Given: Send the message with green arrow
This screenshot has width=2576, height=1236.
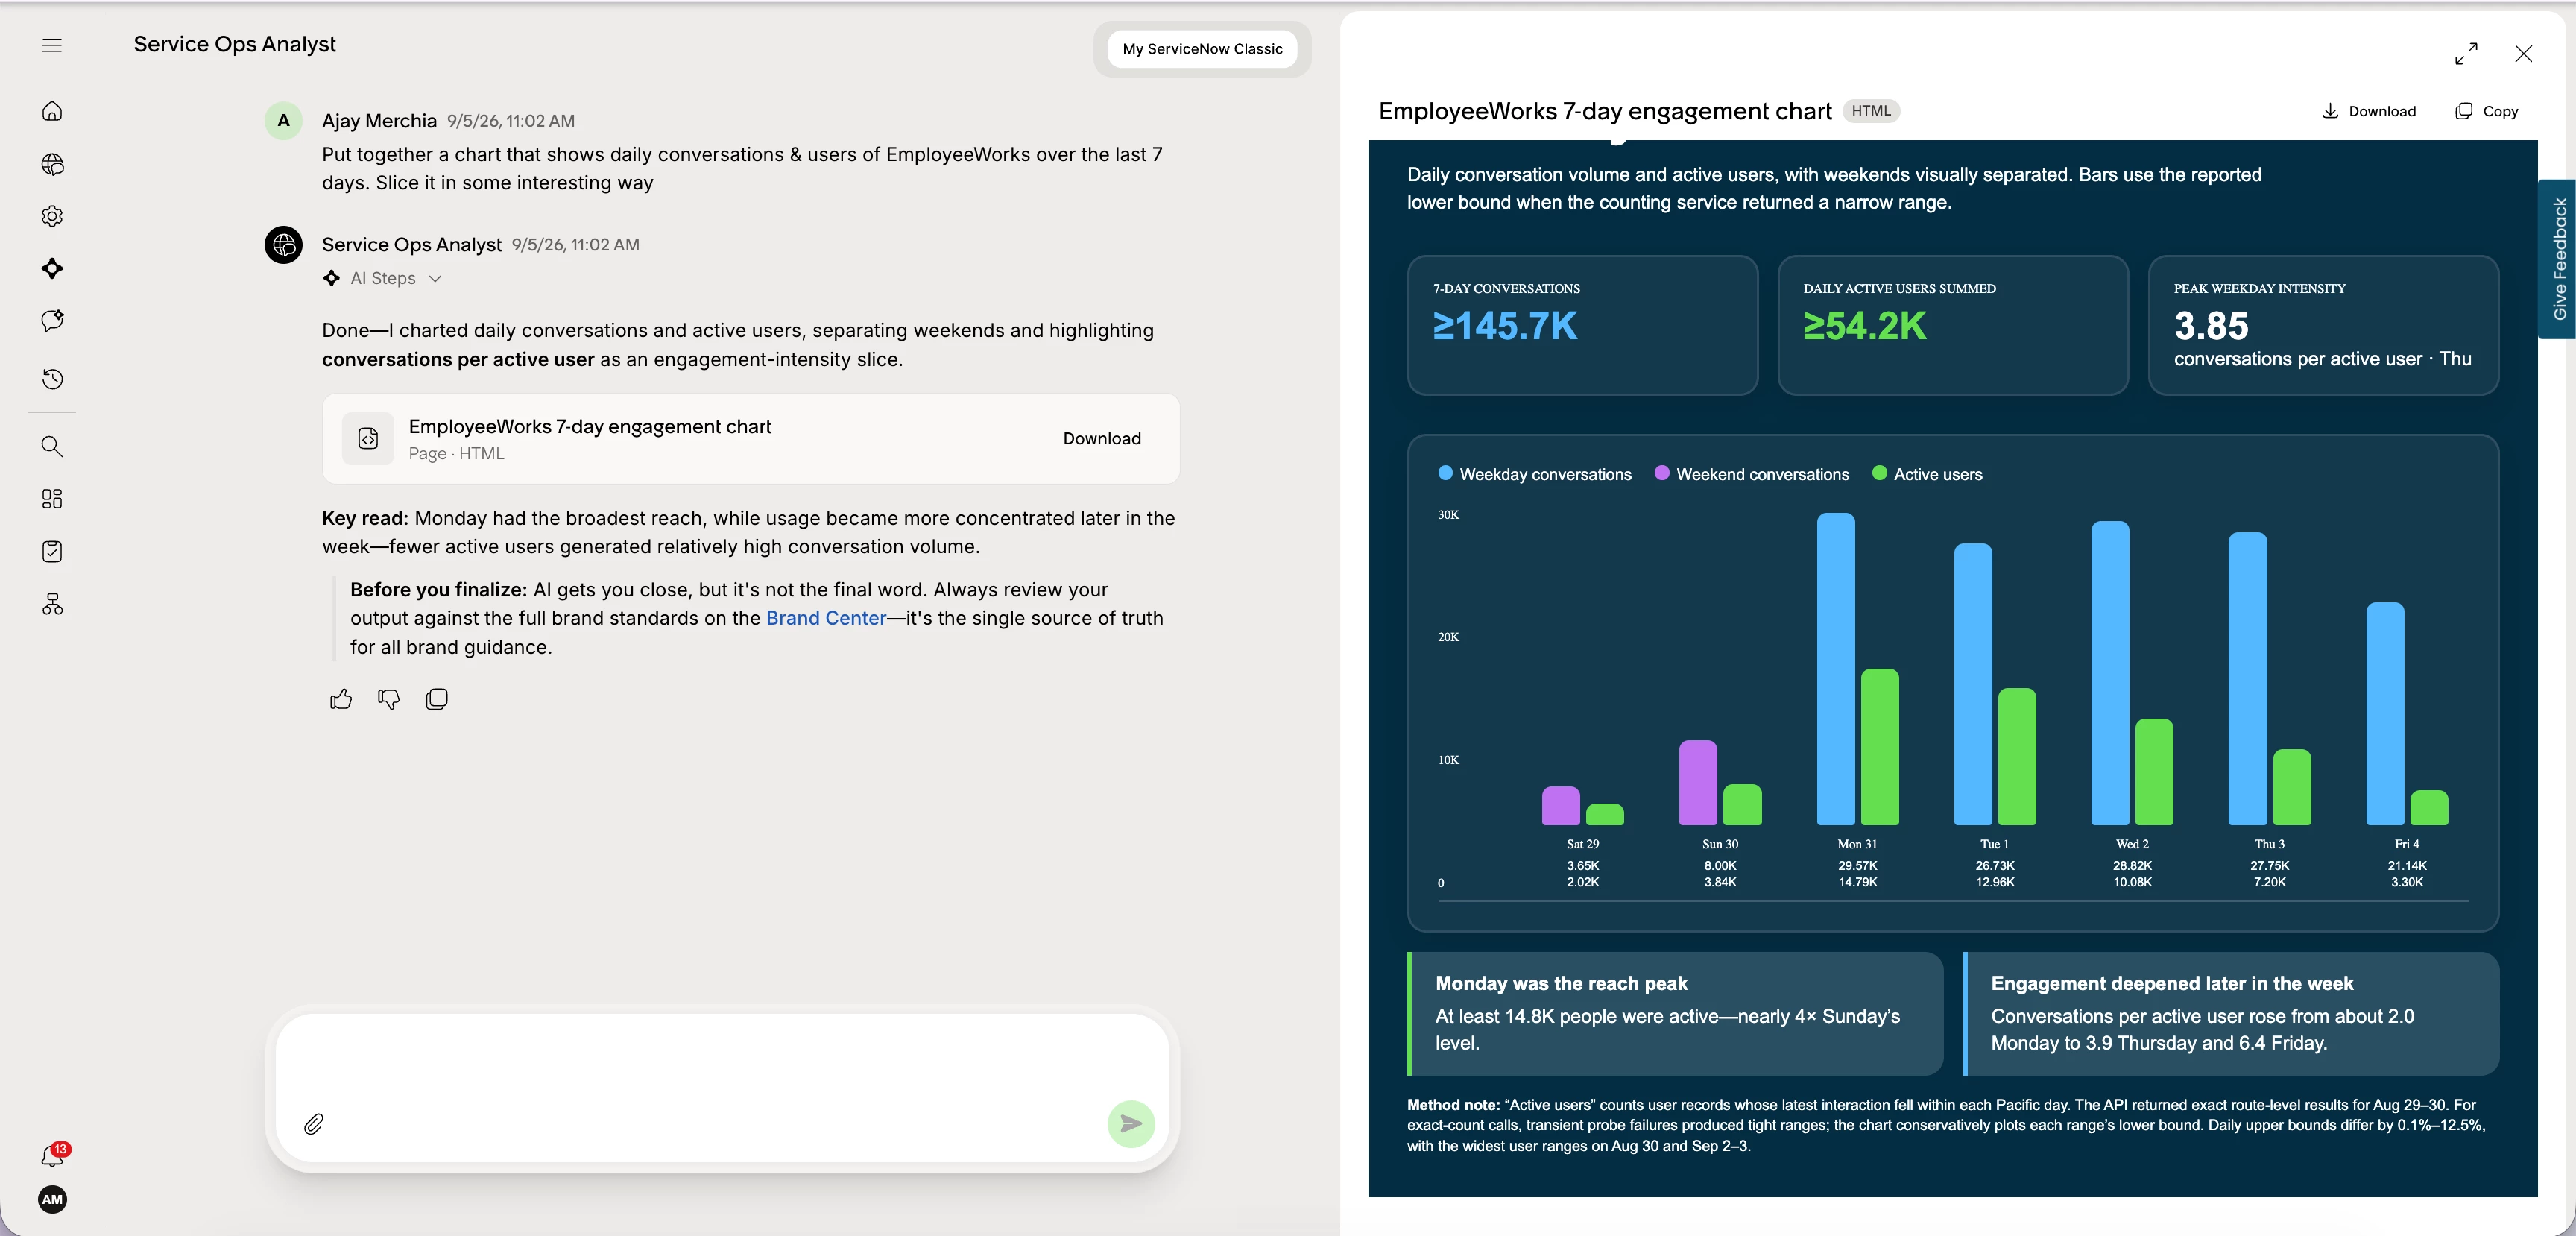Looking at the screenshot, I should 1131,1124.
